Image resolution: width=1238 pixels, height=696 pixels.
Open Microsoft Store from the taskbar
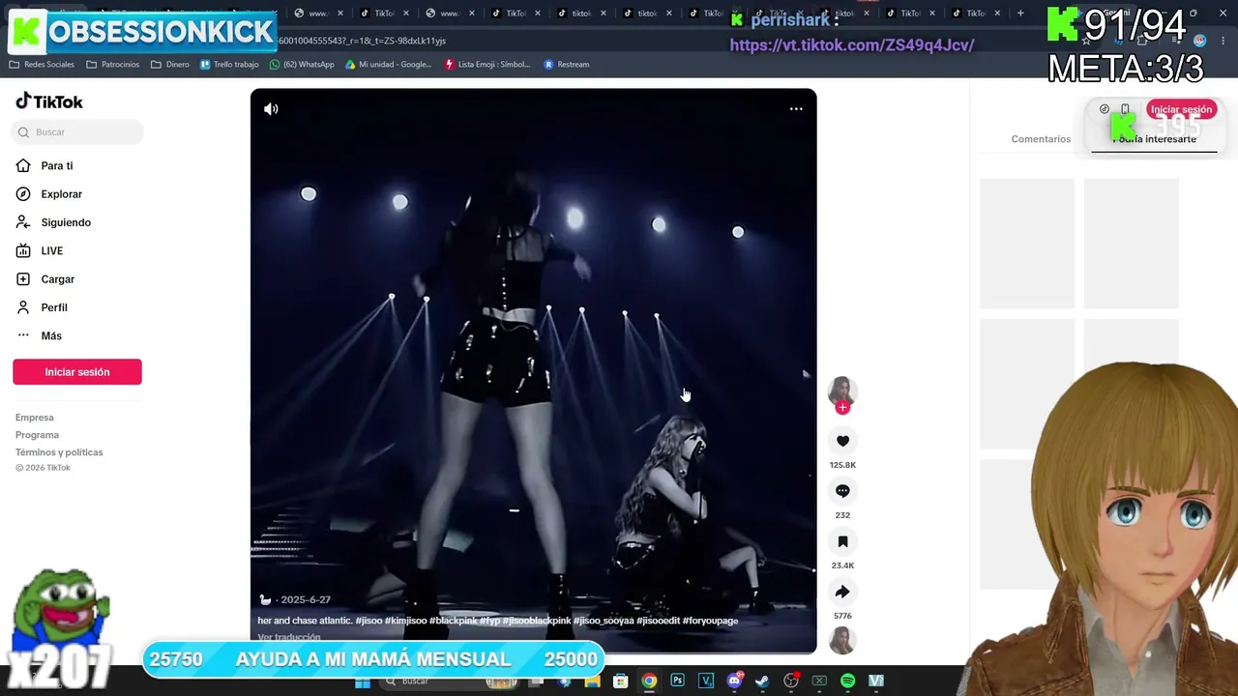[x=621, y=681]
